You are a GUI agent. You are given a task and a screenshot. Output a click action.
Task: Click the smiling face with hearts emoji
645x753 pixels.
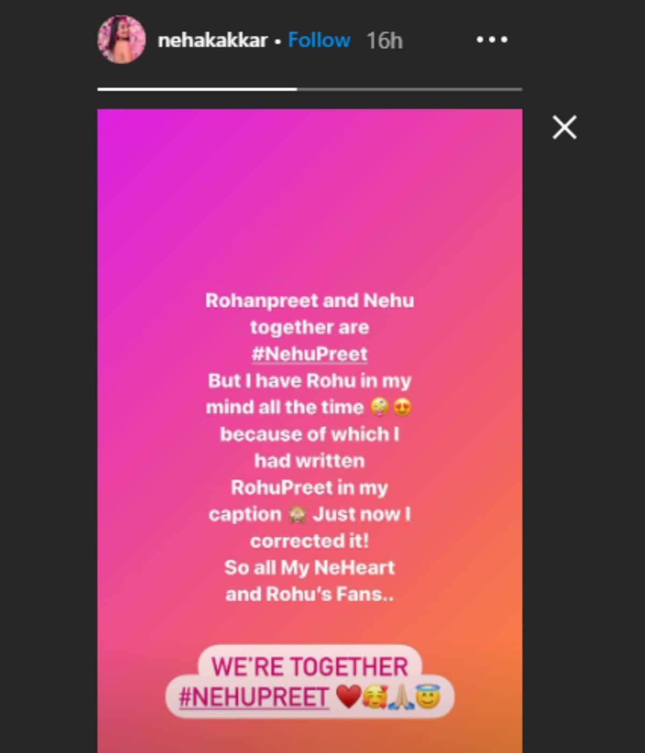375,698
